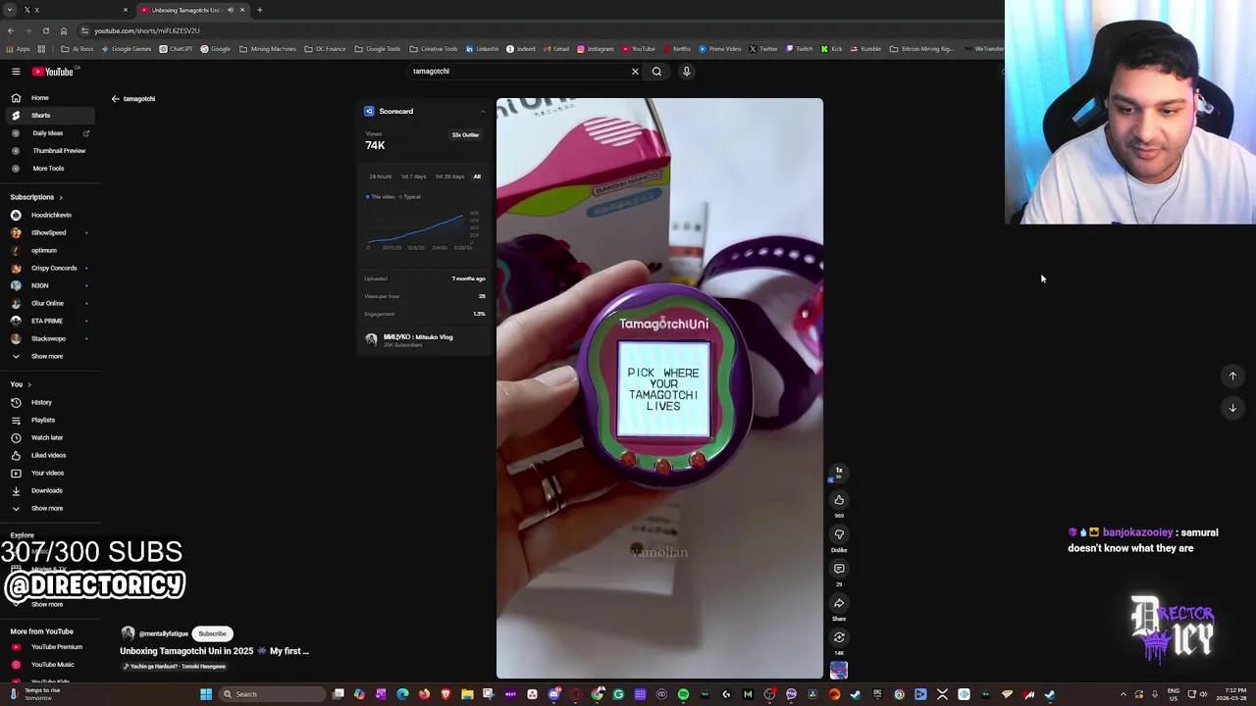Open the Hoodrichkevin subscription
This screenshot has height=706, width=1256.
coord(49,215)
